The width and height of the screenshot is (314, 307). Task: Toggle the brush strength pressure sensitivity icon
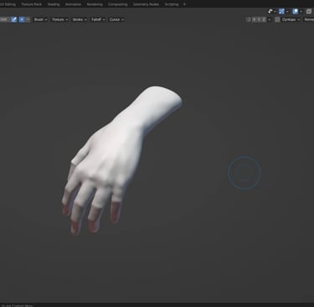14,19
